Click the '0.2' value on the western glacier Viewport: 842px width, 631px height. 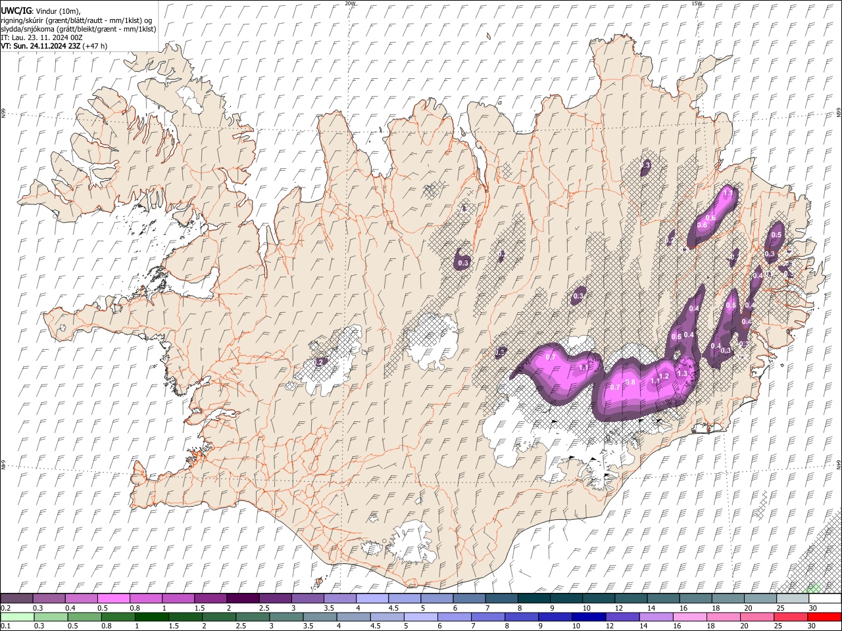click(x=320, y=362)
